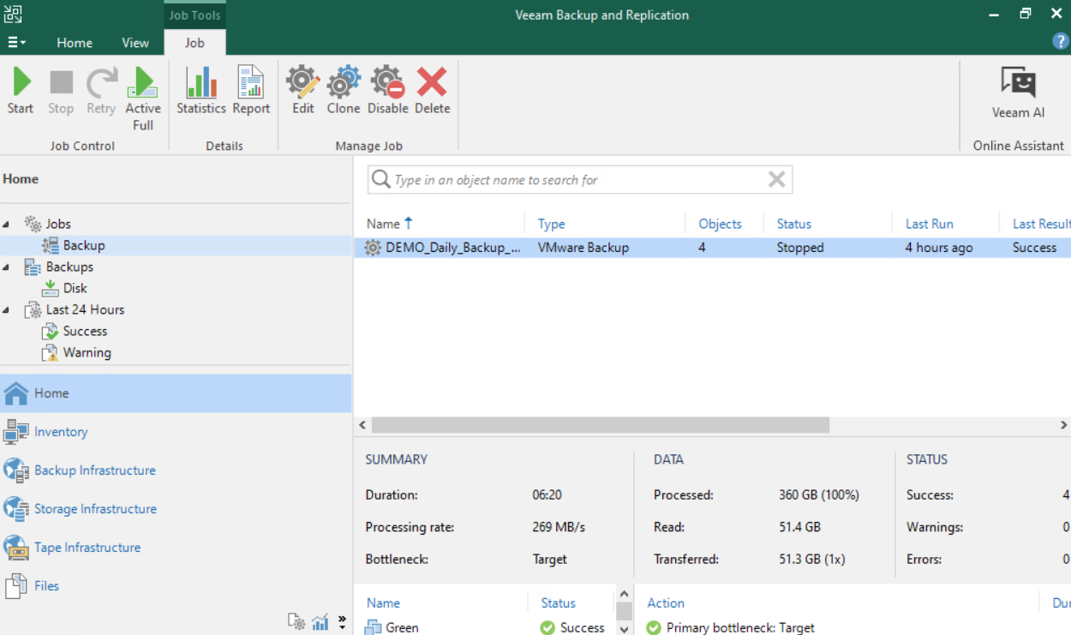Click the horizontal scrollbar in jobs list
Screen dimensions: 1071x635
[600, 425]
